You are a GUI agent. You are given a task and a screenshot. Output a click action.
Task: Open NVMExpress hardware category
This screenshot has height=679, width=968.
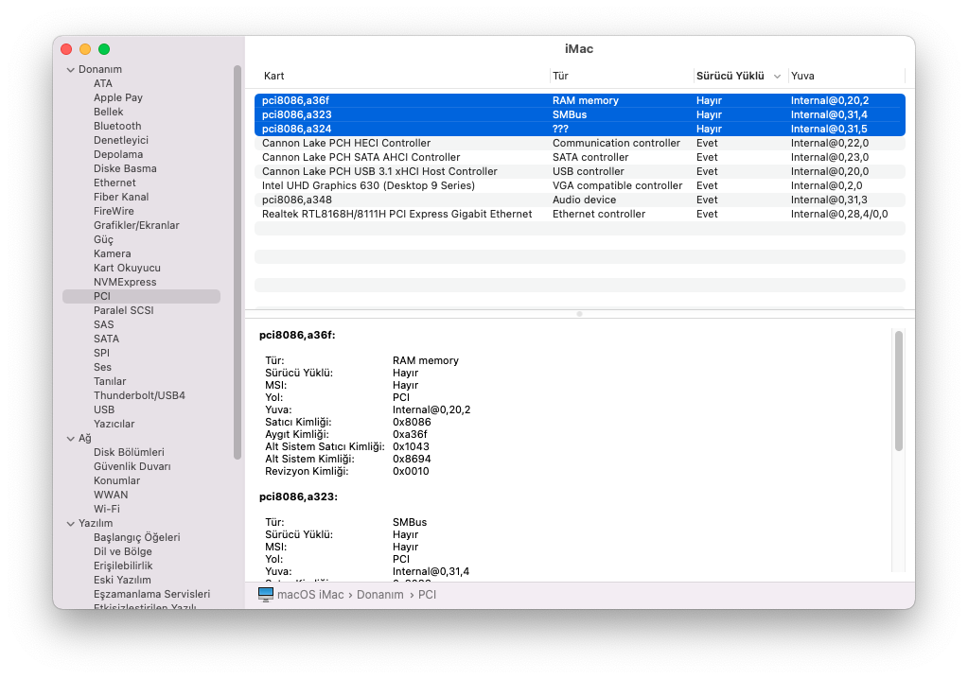(125, 282)
